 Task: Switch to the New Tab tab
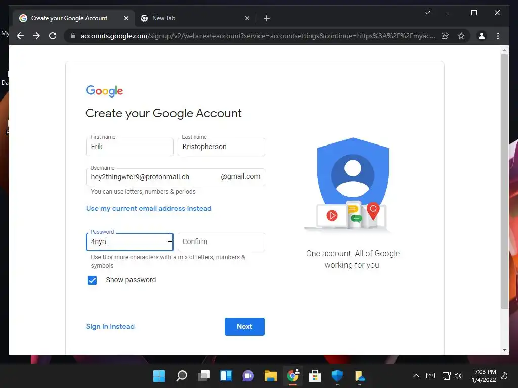[195, 18]
